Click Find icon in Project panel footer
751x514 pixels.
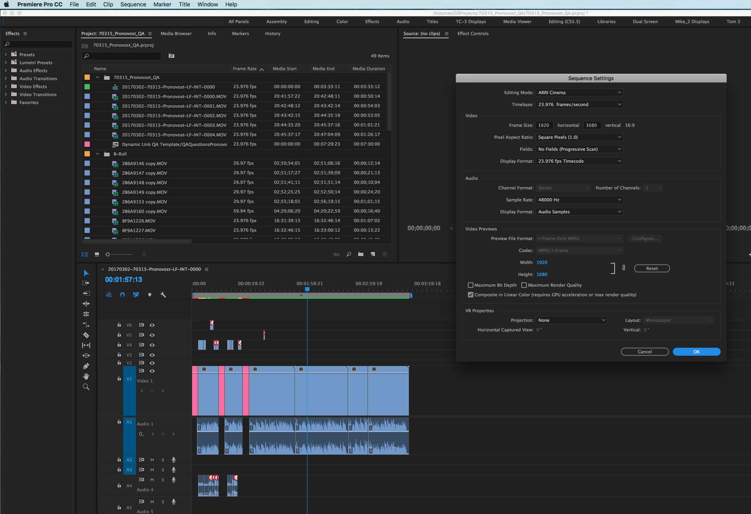tap(349, 254)
